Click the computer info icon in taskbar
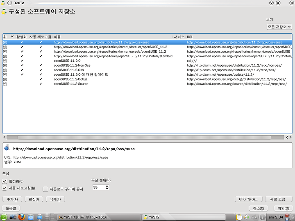This screenshot has width=295, height=221. tap(40, 217)
